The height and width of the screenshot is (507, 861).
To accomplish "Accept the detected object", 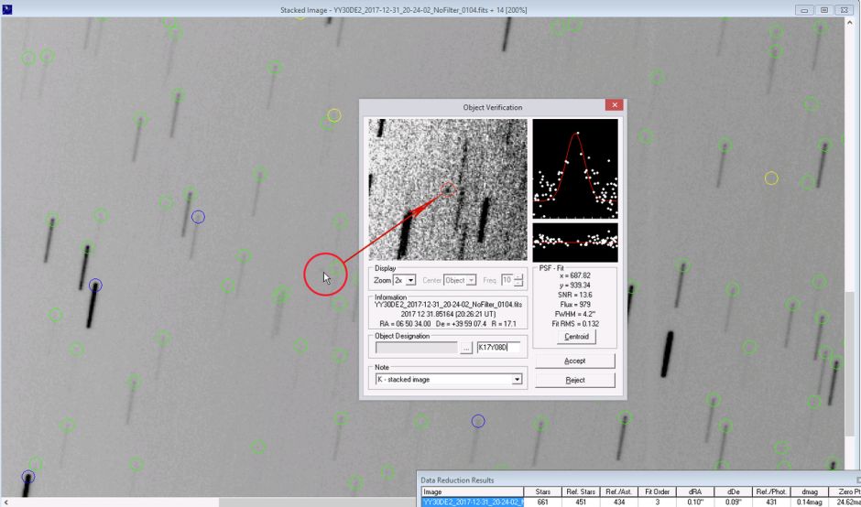I will click(x=574, y=361).
